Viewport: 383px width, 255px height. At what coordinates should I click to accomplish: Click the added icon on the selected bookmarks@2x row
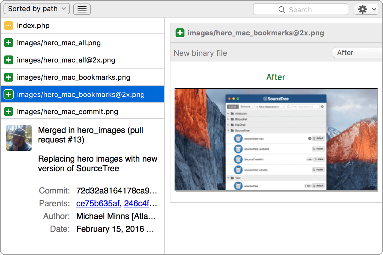coord(9,94)
